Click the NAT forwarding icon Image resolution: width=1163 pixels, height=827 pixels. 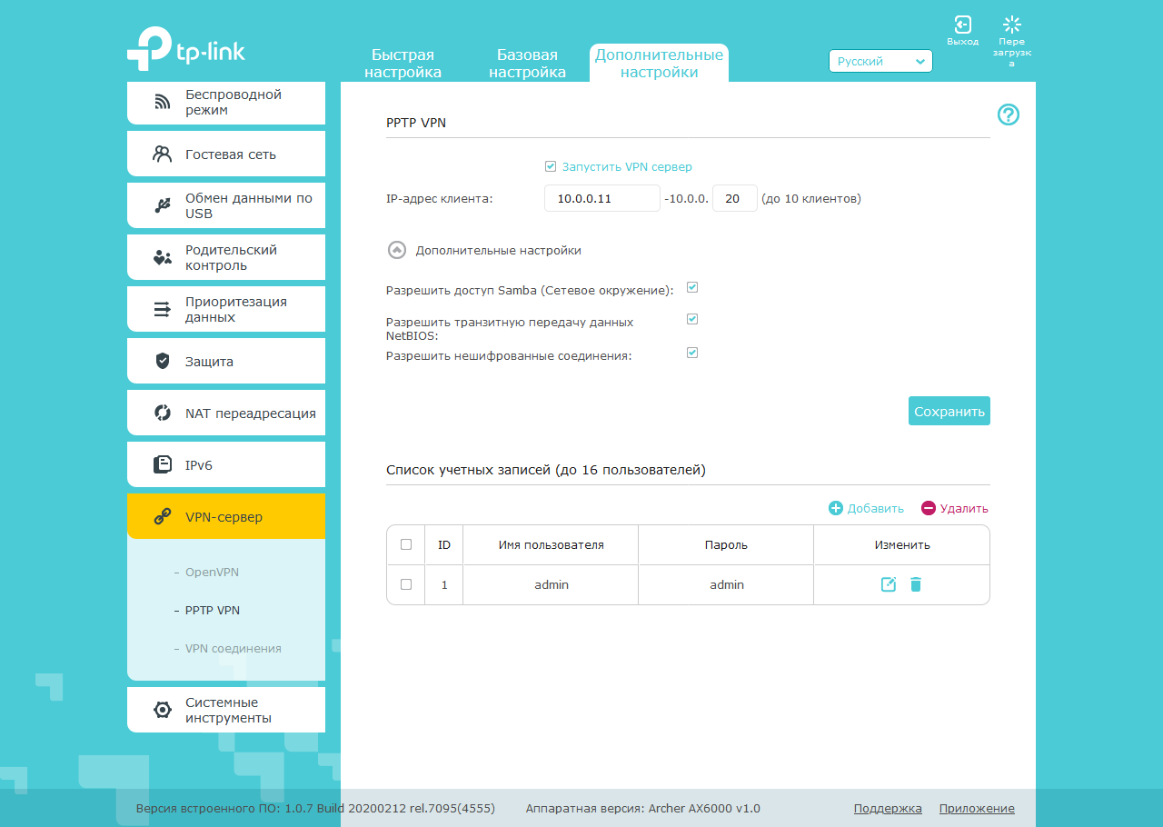click(x=163, y=413)
